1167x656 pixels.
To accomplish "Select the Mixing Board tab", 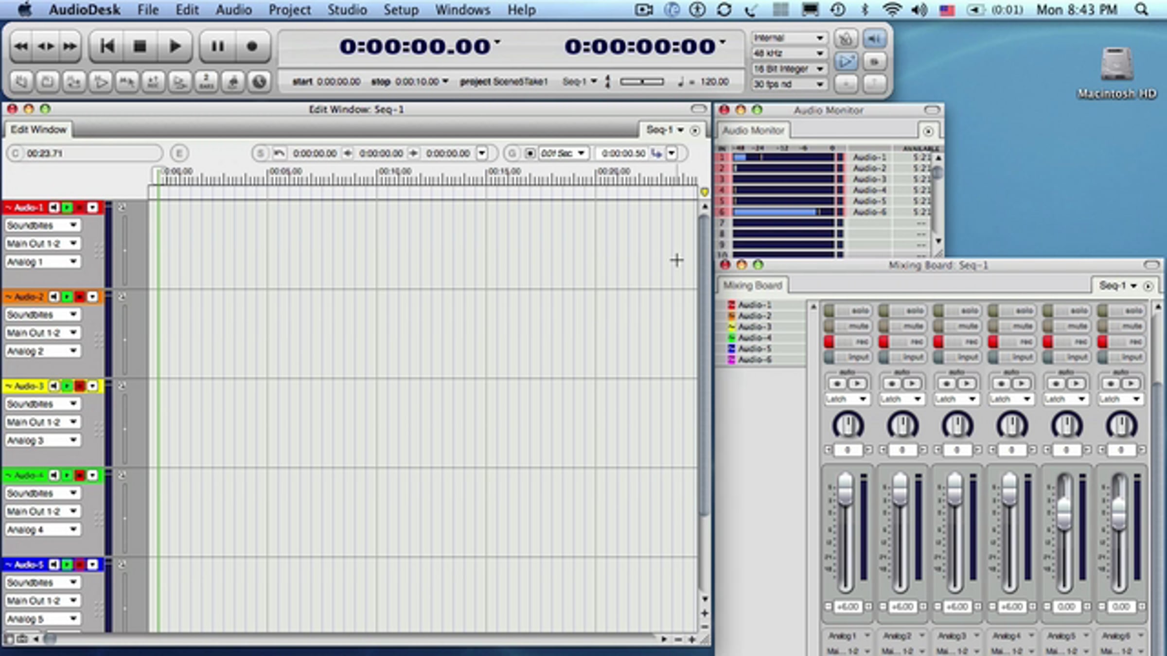I will click(752, 285).
